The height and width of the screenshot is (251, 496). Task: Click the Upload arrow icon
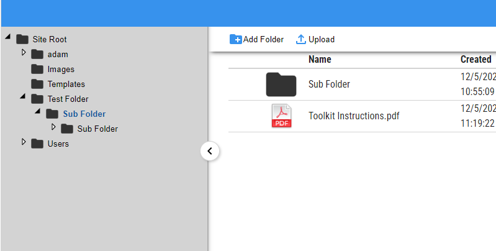pos(301,40)
